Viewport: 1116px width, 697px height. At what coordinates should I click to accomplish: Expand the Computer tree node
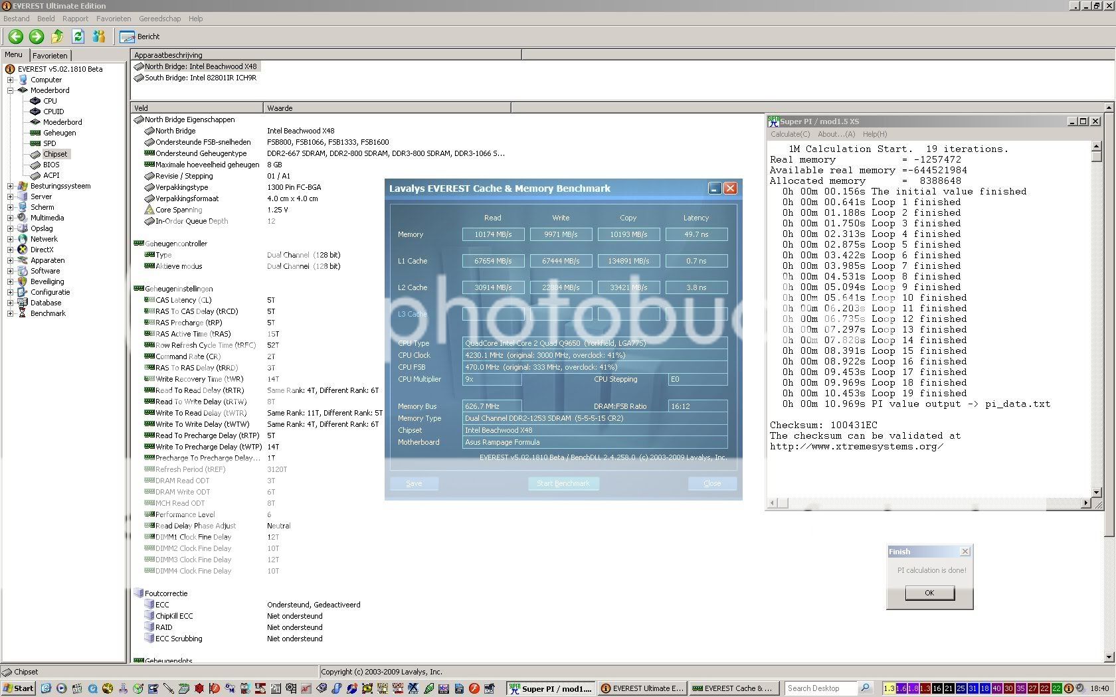point(11,80)
